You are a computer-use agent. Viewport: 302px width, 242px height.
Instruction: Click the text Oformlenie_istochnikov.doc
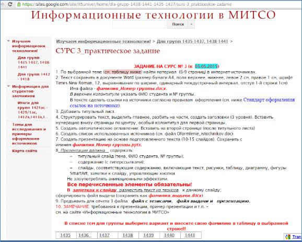coord(204,134)
